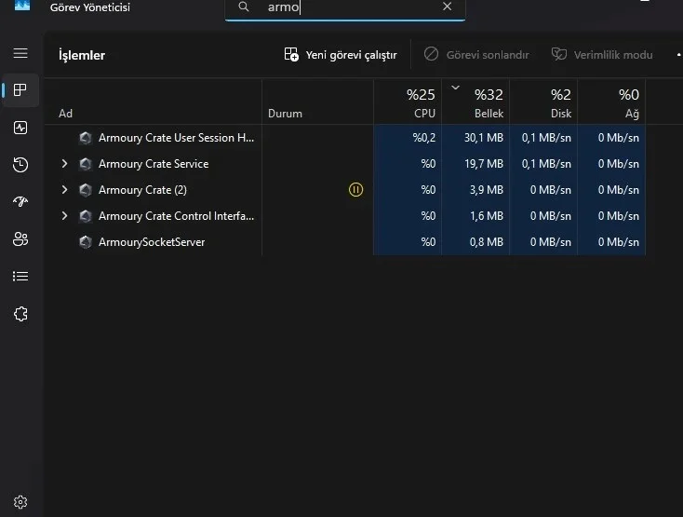Click Verimlilik modu button

click(x=602, y=55)
